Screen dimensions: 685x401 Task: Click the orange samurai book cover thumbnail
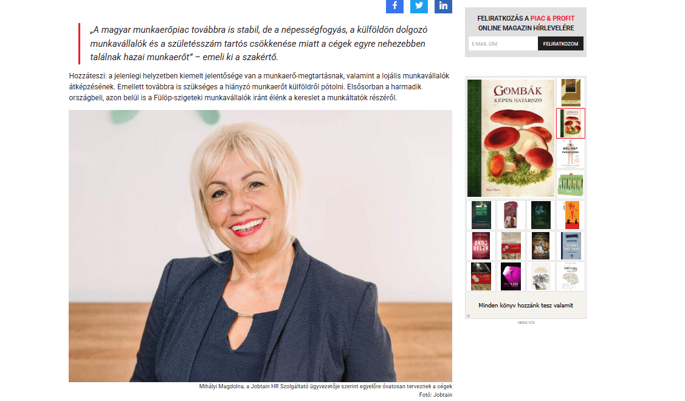[x=571, y=215]
